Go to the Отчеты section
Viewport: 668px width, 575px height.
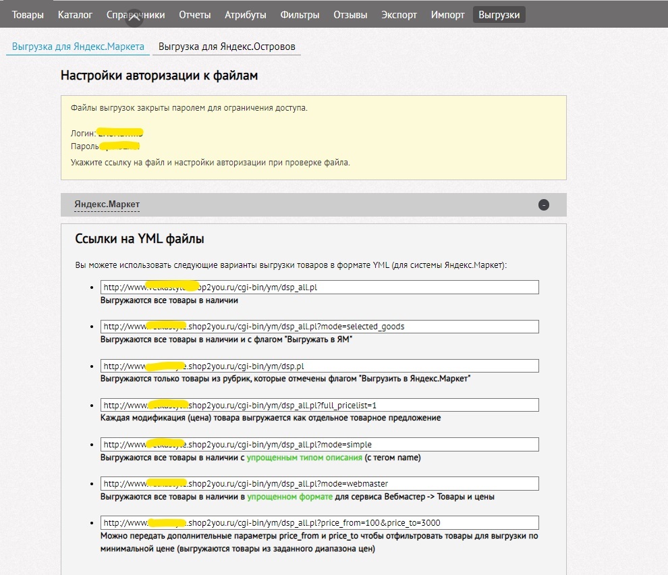pyautogui.click(x=195, y=15)
